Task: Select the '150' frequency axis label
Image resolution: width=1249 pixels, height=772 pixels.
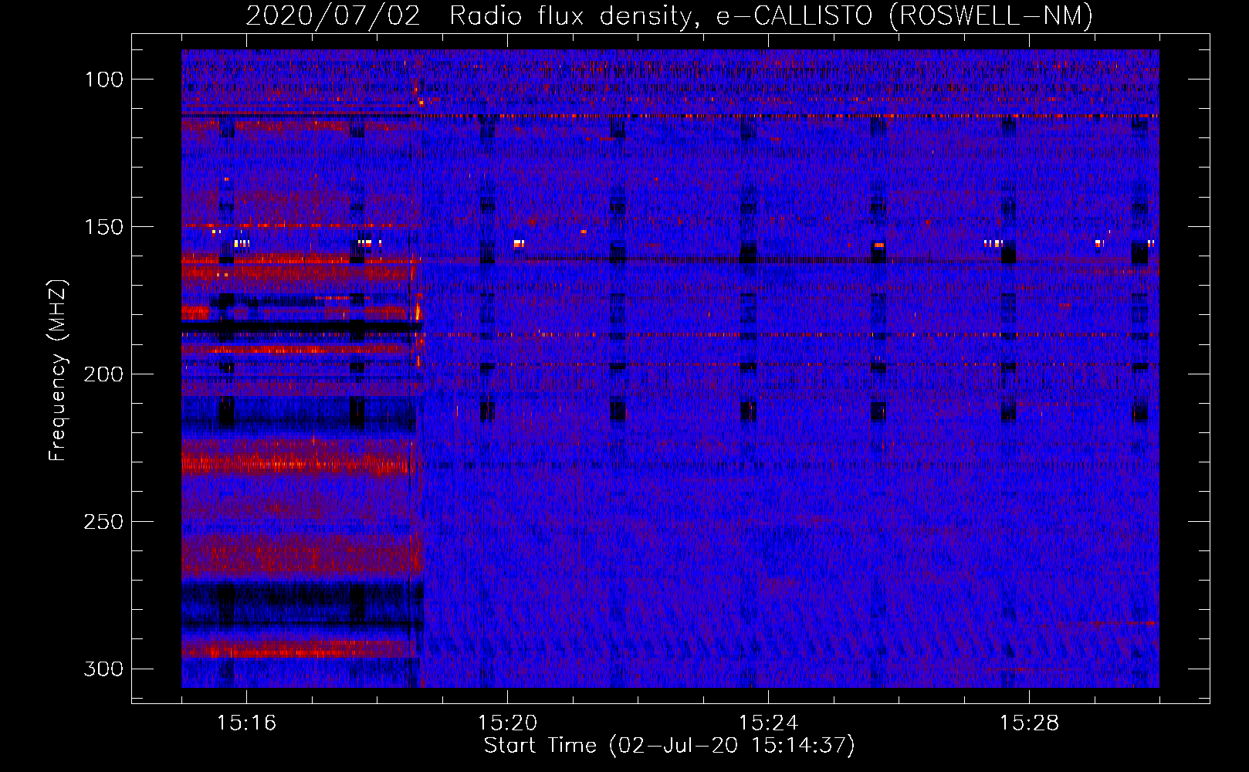Action: [103, 227]
